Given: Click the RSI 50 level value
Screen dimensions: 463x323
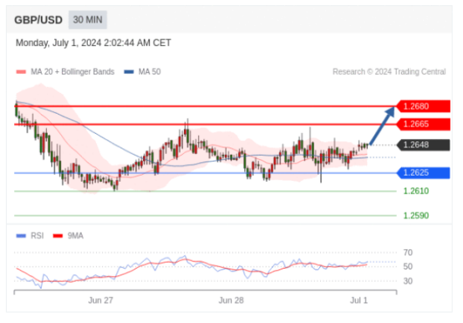Looking at the screenshot, I should point(408,267).
